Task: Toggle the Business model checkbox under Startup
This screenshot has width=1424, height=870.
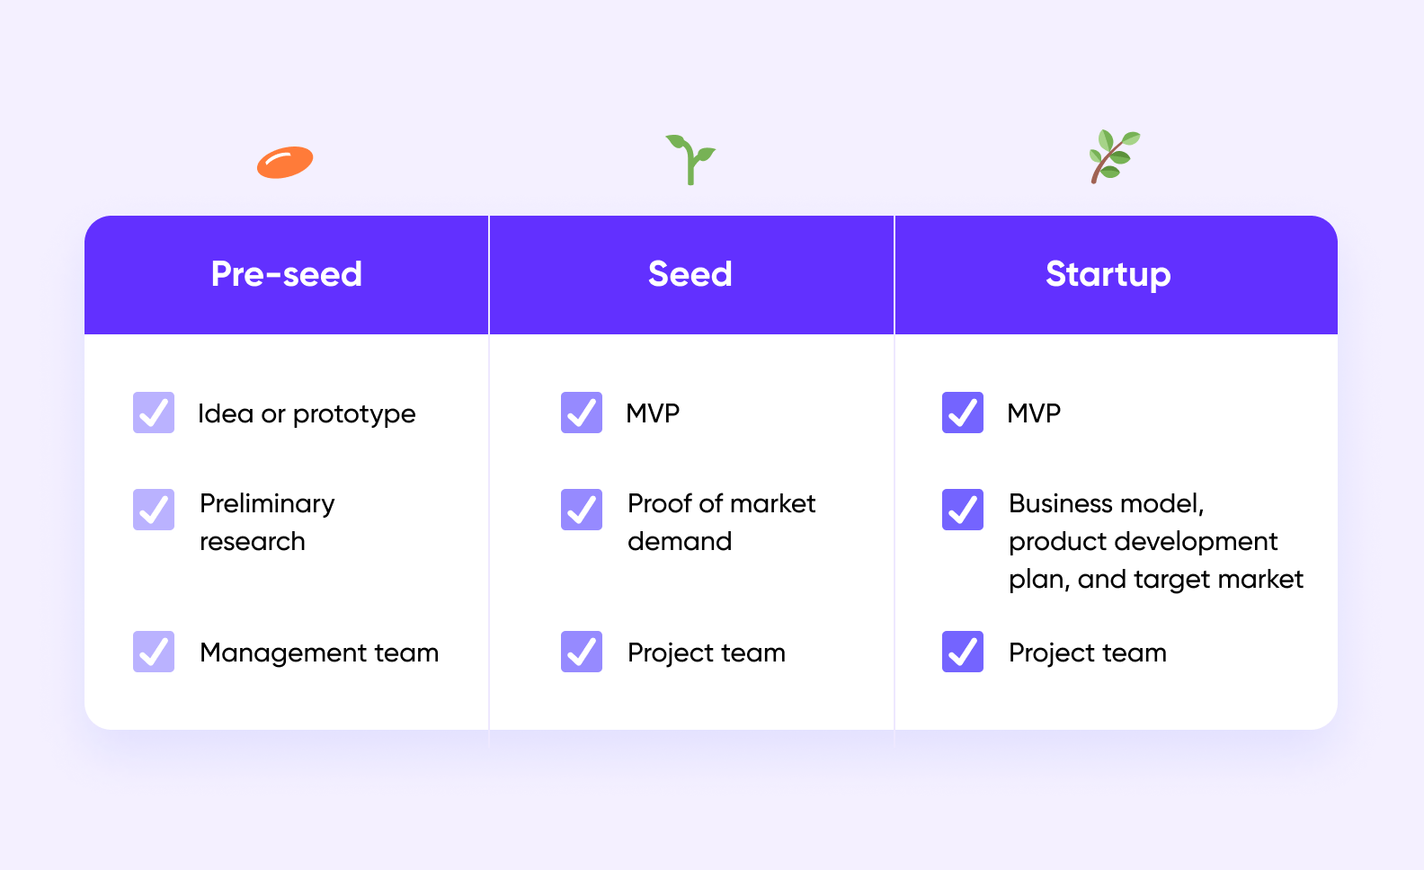Action: pyautogui.click(x=963, y=510)
